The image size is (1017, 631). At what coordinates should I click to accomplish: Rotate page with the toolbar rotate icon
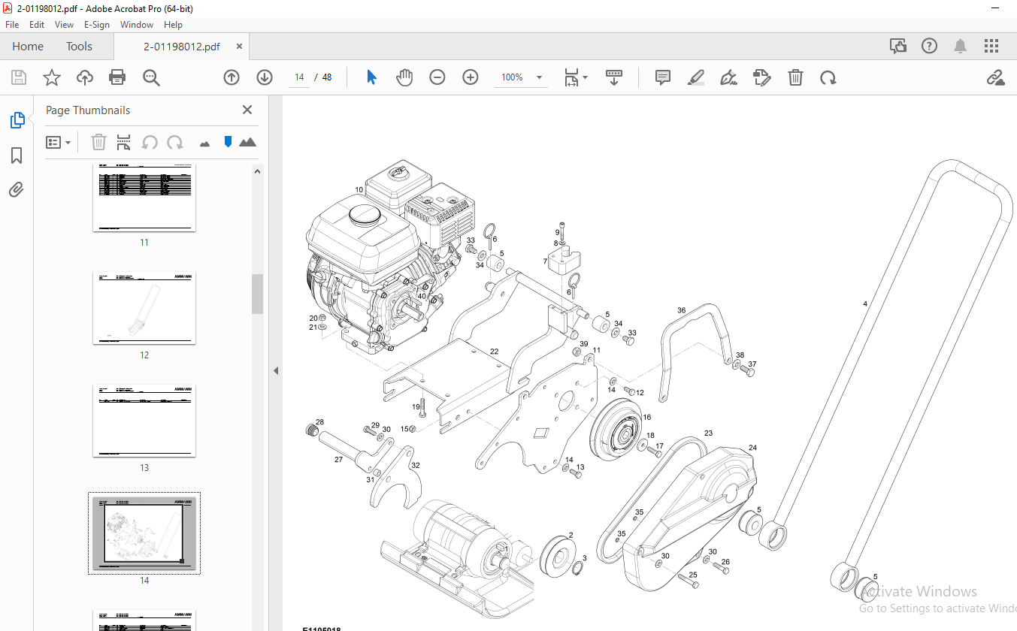828,77
